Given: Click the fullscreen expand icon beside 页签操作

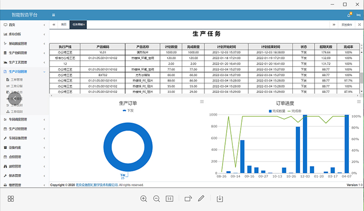Looking at the screenshot, I should click(x=359, y=24).
